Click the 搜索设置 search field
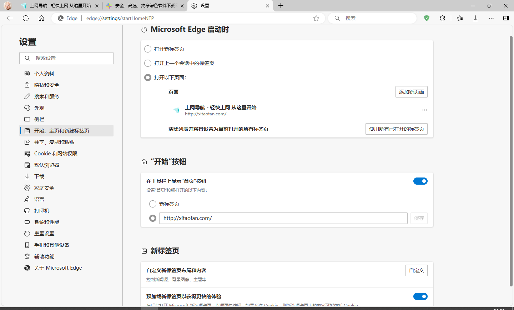Screen dimensions: 514x310 [66, 58]
